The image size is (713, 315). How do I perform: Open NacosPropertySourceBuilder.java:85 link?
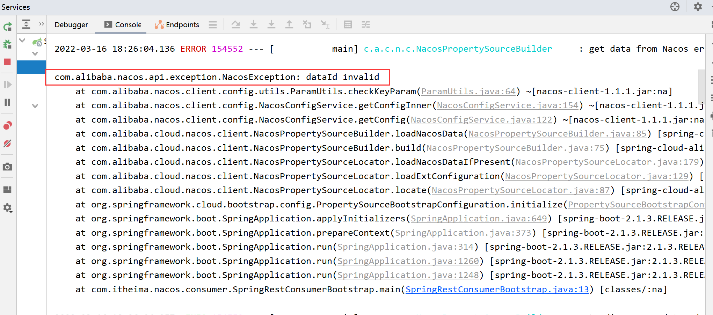[558, 134]
